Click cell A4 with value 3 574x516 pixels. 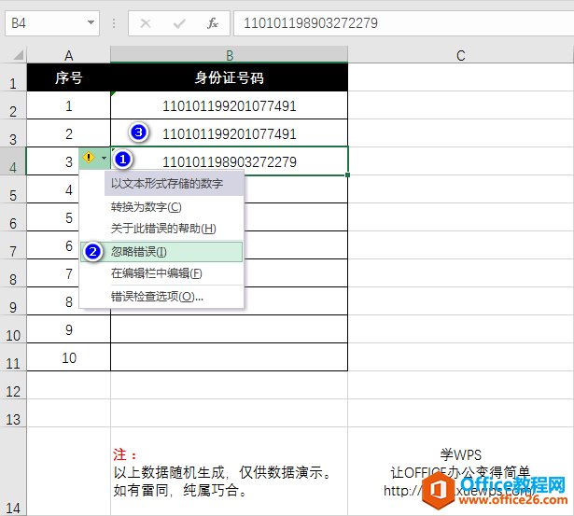coord(68,161)
